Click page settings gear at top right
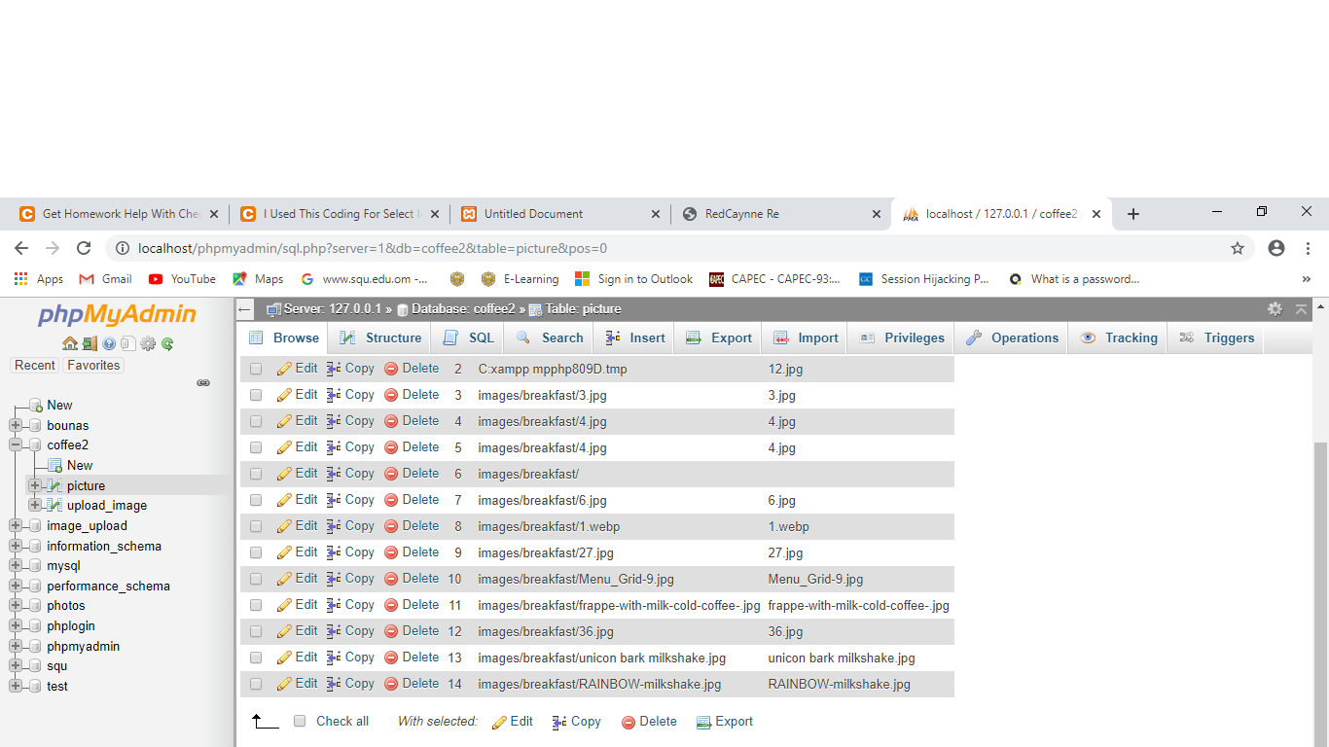The image size is (1329, 747). pos(1275,309)
